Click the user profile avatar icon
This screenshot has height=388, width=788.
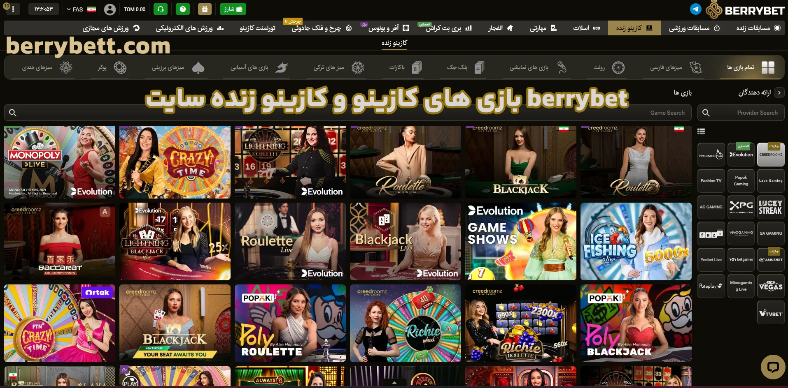click(110, 9)
